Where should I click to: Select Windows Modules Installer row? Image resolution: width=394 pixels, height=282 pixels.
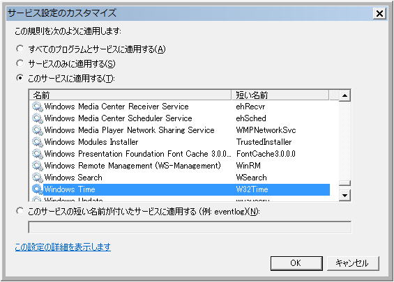[180, 142]
